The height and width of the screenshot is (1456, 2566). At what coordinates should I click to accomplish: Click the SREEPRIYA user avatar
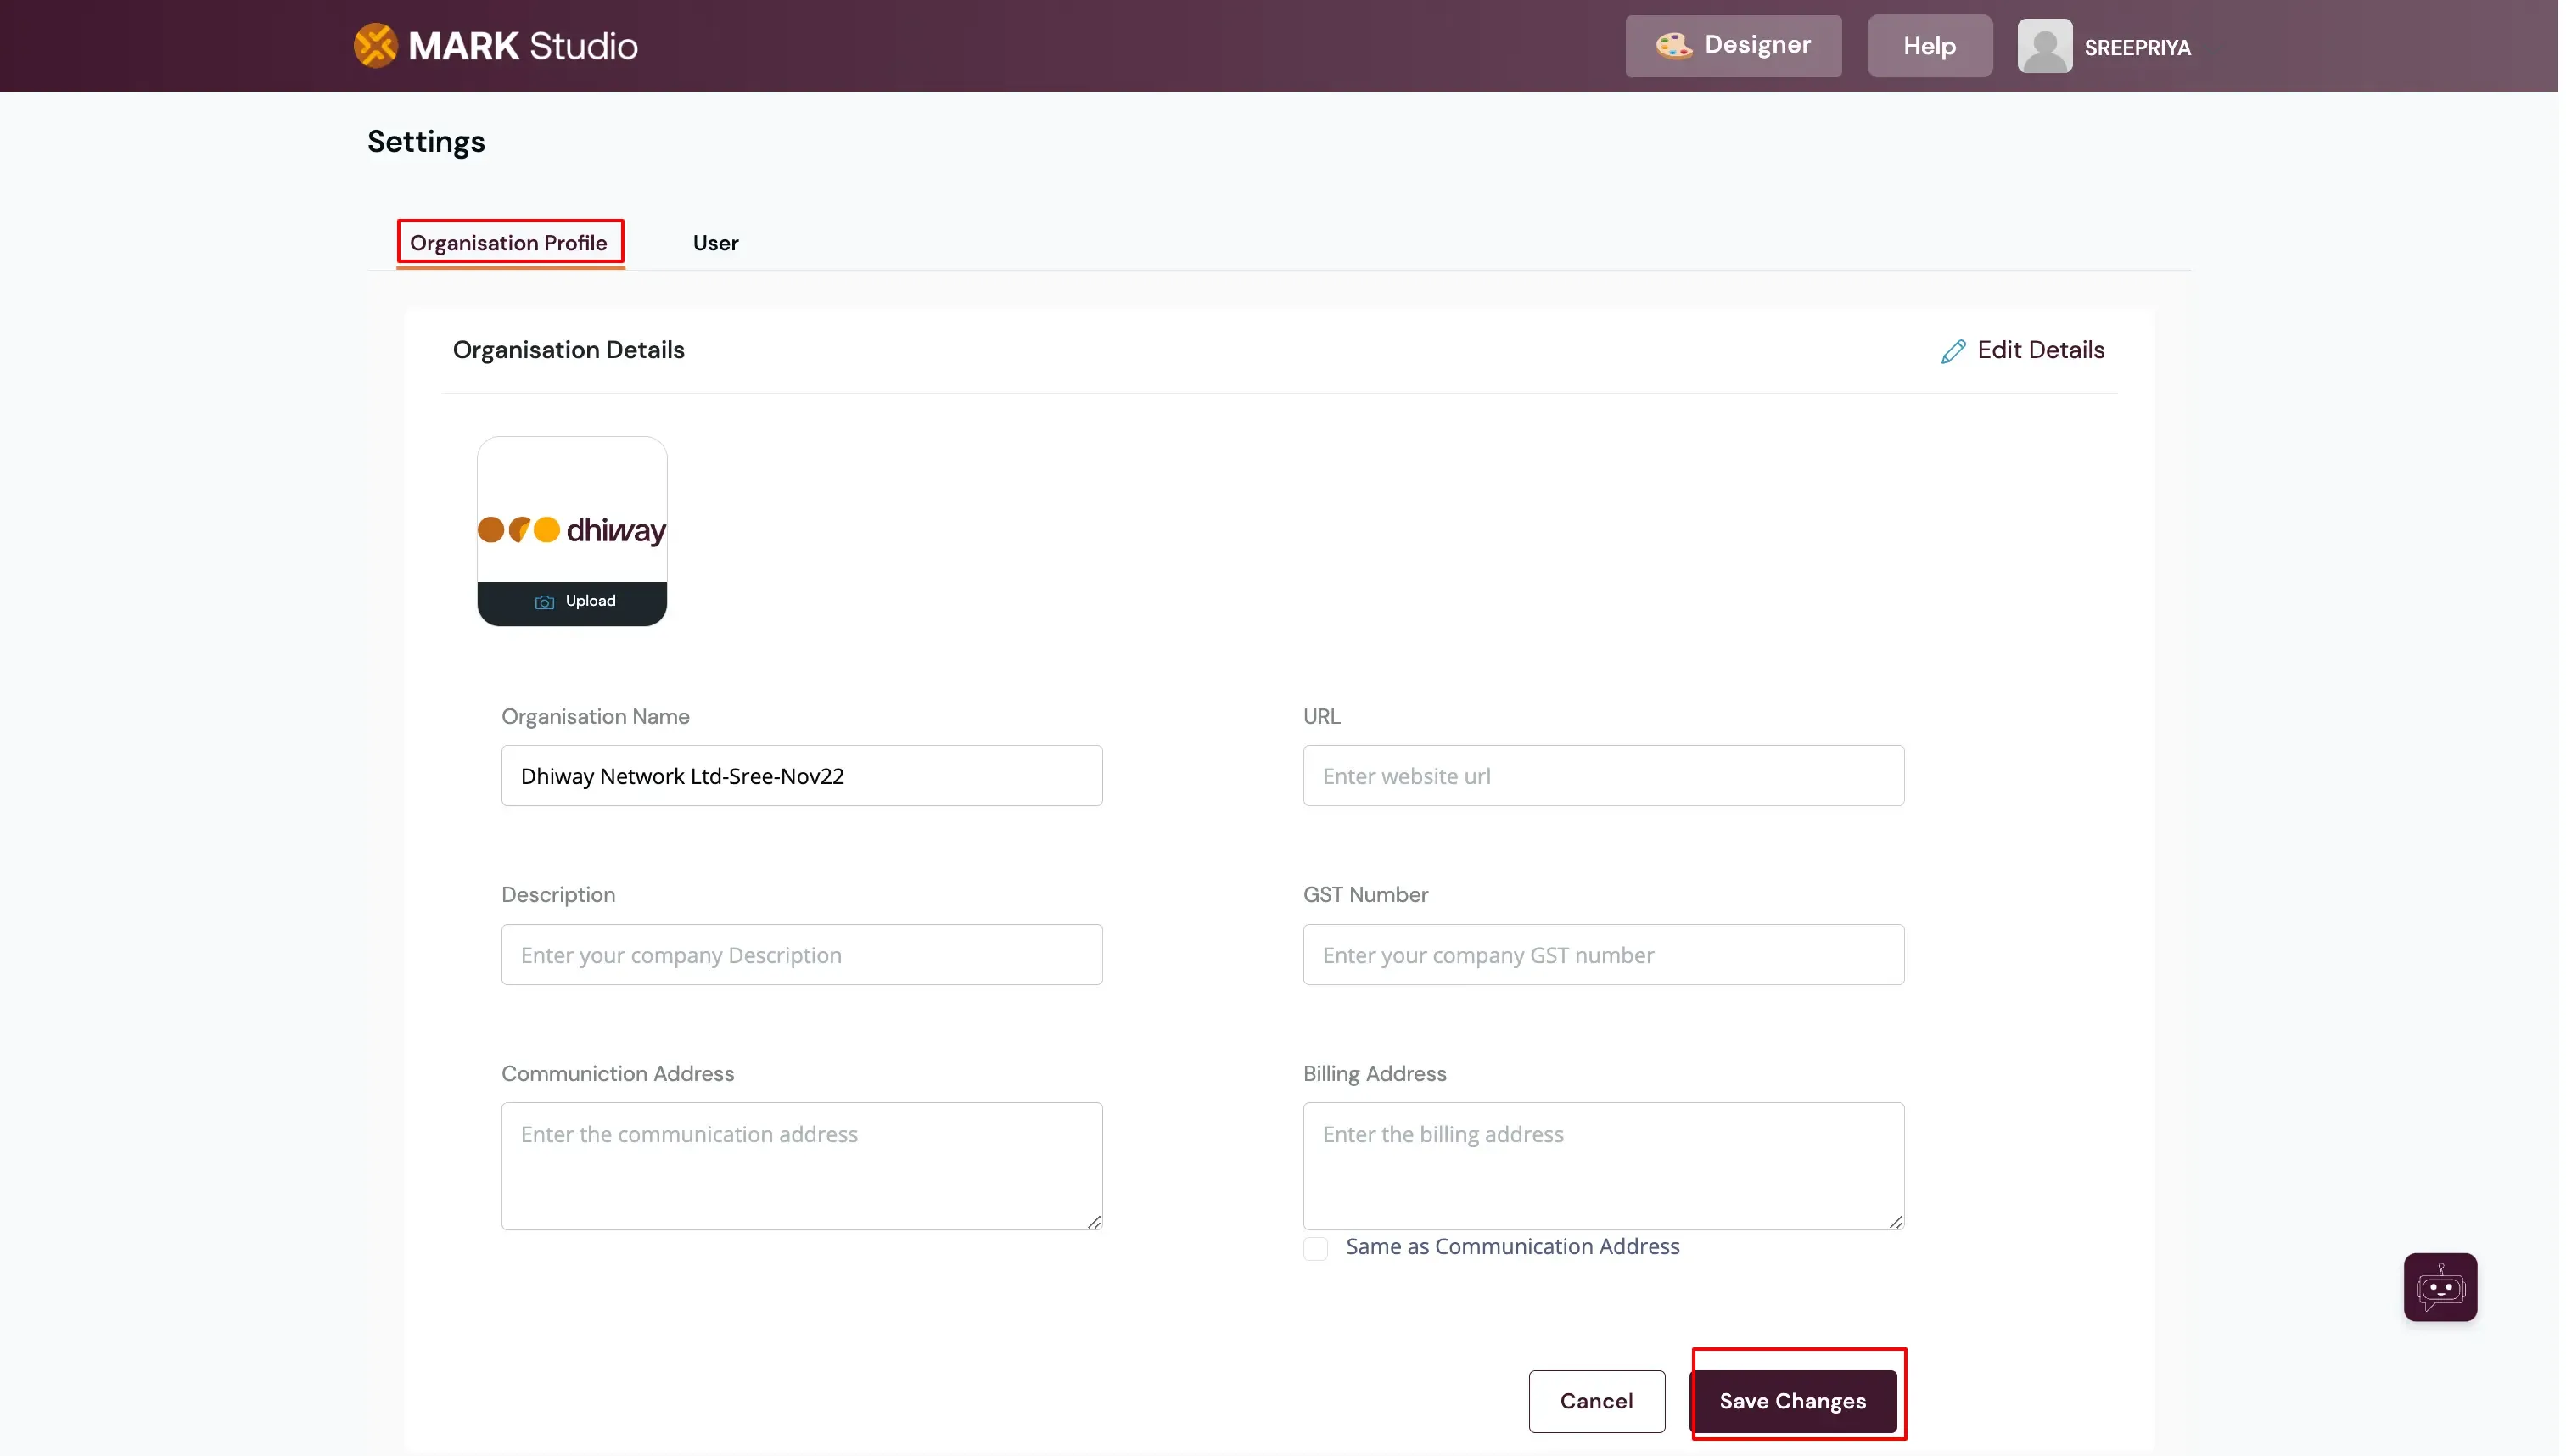point(2043,46)
